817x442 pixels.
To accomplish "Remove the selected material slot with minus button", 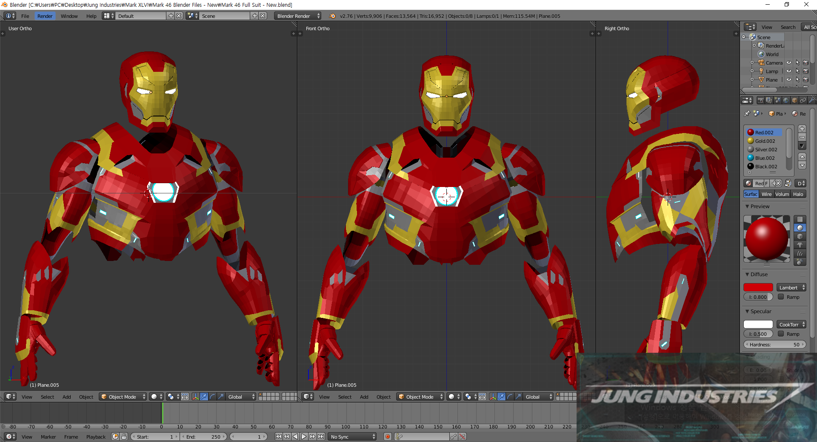I will [x=802, y=137].
